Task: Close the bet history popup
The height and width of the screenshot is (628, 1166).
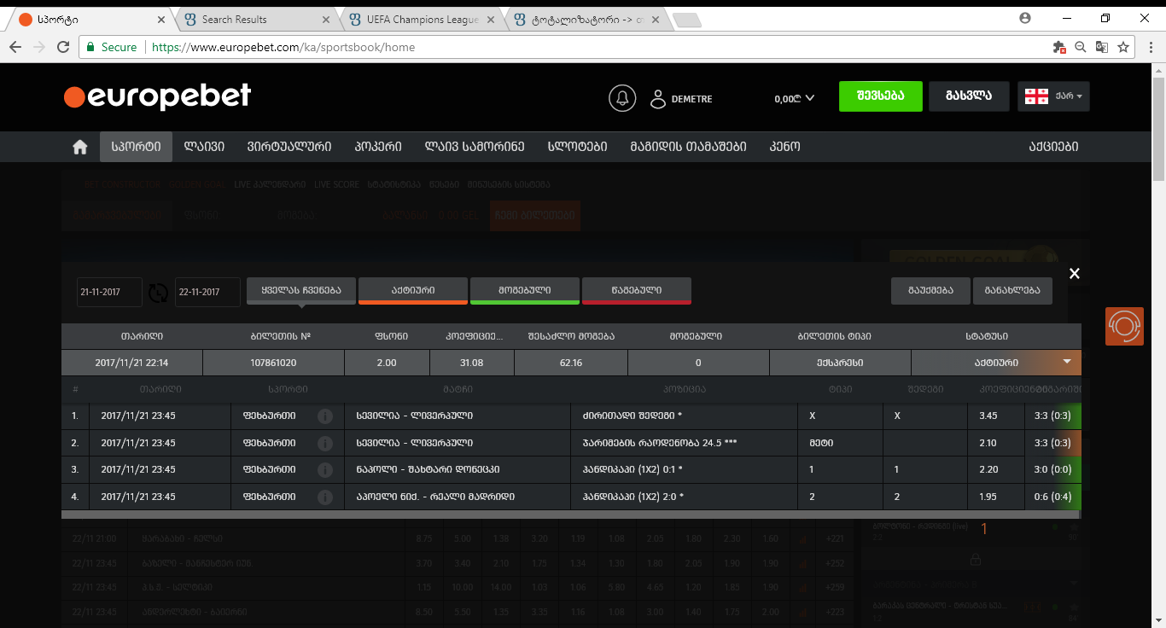Action: 1075,273
